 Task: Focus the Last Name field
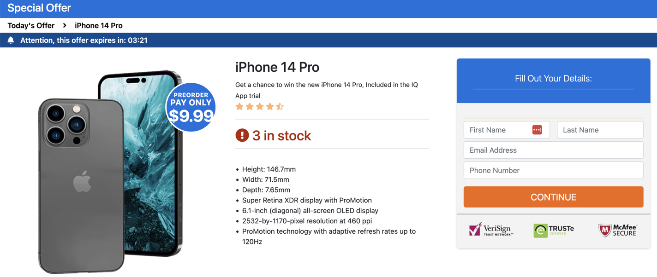[x=600, y=130]
